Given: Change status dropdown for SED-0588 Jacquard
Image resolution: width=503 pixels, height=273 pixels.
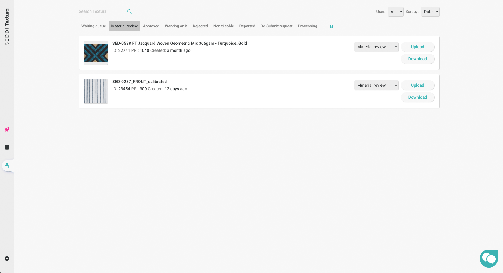Looking at the screenshot, I should 376,47.
